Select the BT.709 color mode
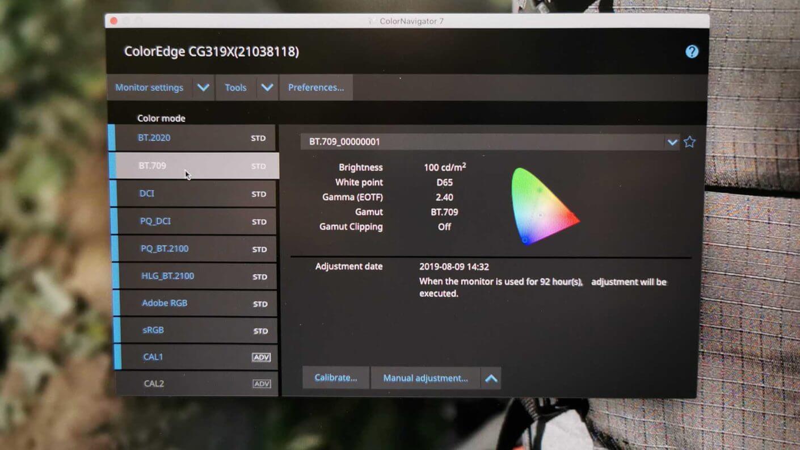 (x=193, y=166)
